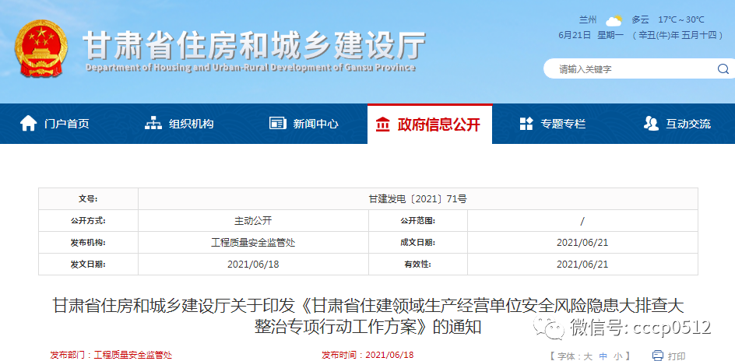Open the 门户首页 menu item
Viewport: 735px width, 361px height.
click(x=67, y=124)
